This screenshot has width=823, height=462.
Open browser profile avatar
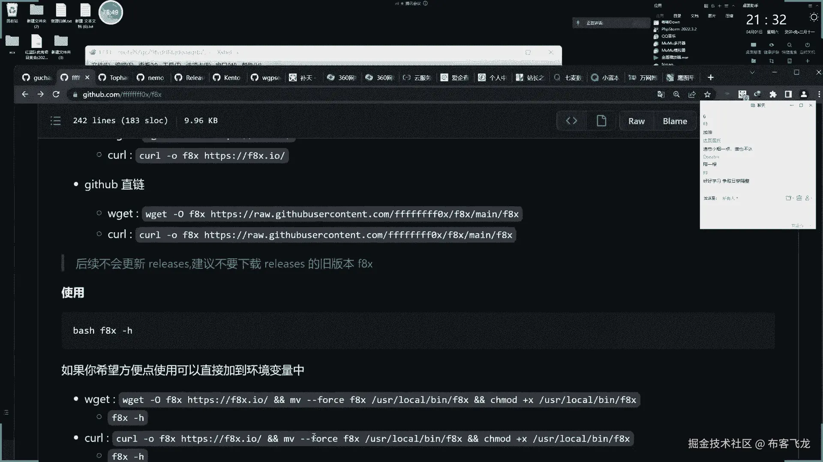(x=804, y=95)
